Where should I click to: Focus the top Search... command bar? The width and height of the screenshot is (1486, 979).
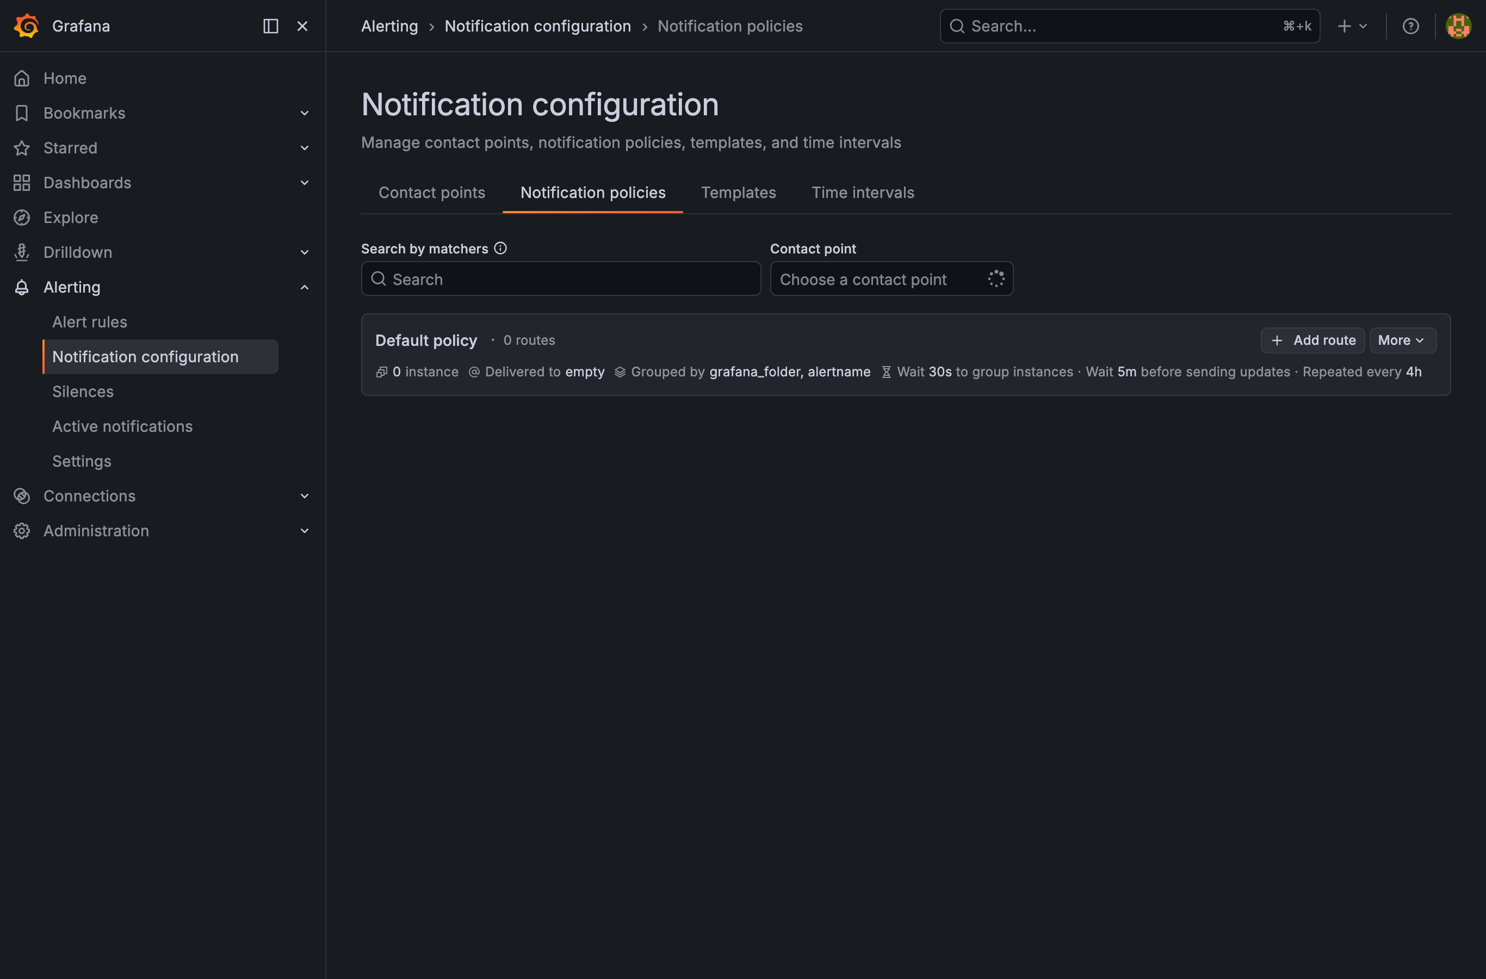(x=1130, y=26)
